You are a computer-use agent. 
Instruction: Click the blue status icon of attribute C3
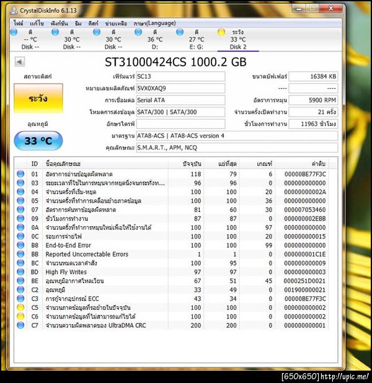click(x=20, y=299)
